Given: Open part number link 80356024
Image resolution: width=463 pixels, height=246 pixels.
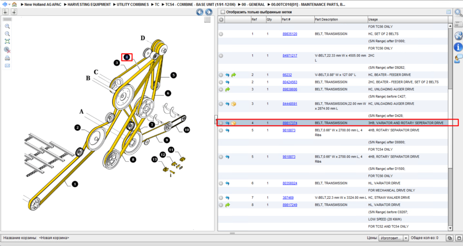Looking at the screenshot, I should [290, 183].
